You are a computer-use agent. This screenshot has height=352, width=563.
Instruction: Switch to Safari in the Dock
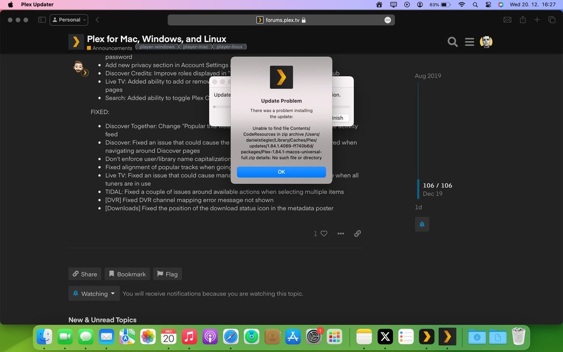(x=231, y=337)
